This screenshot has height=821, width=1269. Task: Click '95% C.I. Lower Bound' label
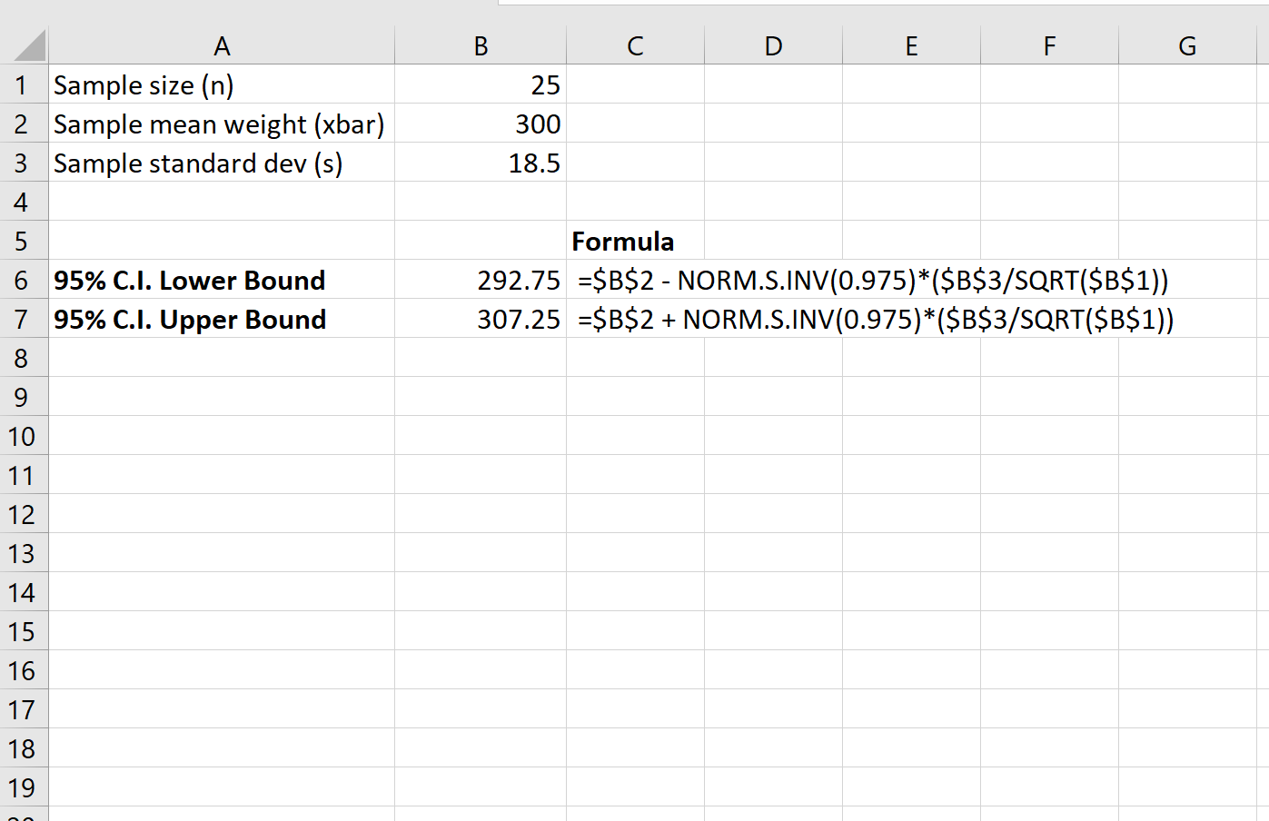click(222, 280)
